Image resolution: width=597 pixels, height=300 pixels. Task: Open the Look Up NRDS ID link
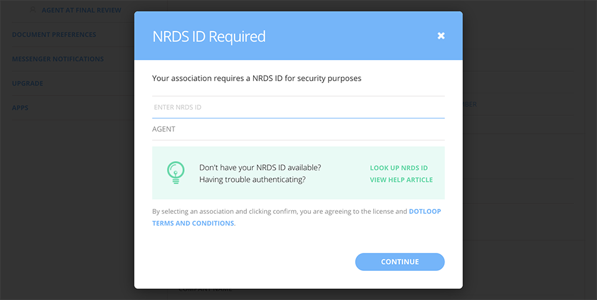tap(399, 168)
